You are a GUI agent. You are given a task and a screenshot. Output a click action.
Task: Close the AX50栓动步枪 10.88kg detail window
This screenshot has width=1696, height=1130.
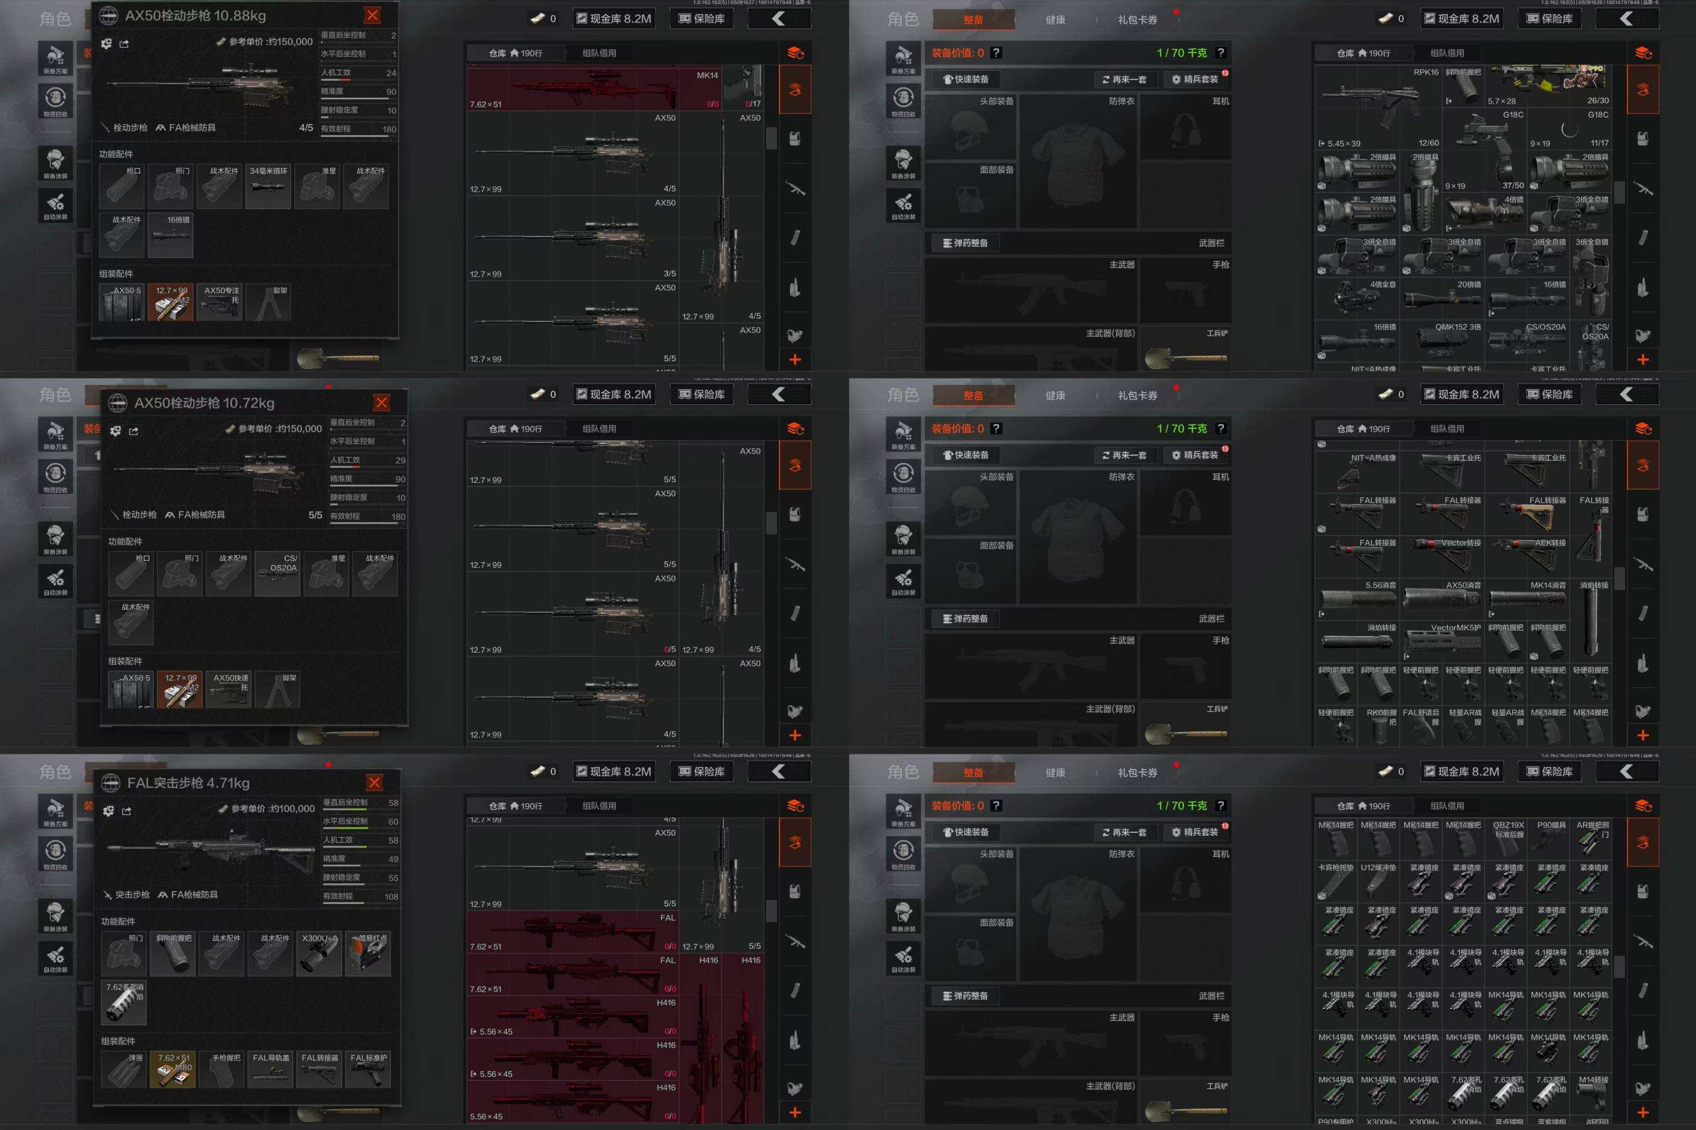coord(372,15)
